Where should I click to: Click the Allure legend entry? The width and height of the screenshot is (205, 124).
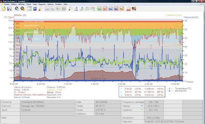pos(177,91)
